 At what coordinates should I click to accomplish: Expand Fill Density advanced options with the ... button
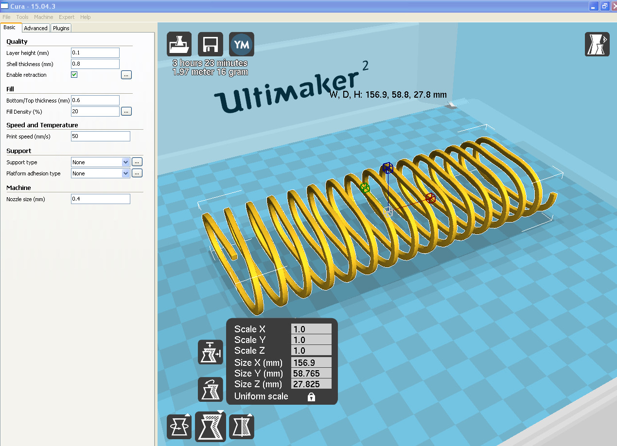click(126, 111)
